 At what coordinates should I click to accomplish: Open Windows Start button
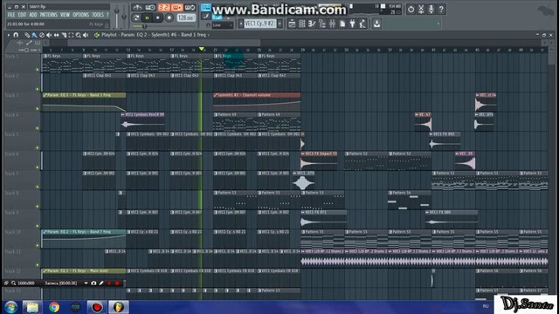tap(11, 307)
